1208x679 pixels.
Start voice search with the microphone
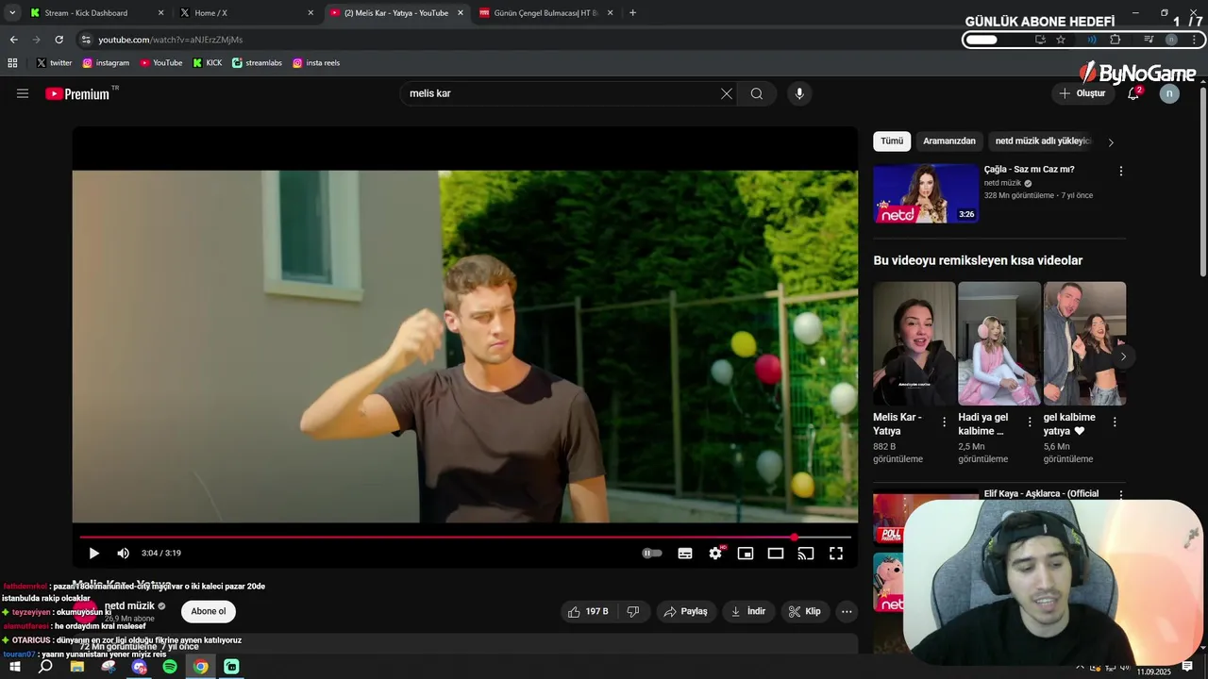[x=799, y=93]
